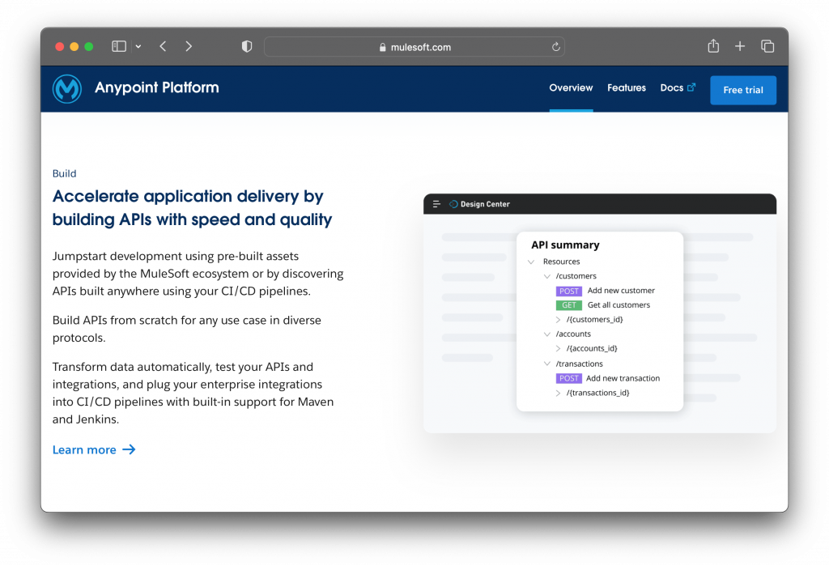The width and height of the screenshot is (829, 566).
Task: Open the Share icon in toolbar
Action: click(x=713, y=46)
